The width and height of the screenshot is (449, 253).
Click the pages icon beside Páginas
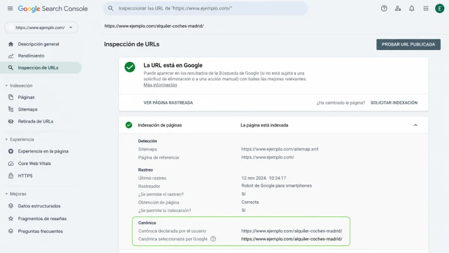(x=11, y=97)
